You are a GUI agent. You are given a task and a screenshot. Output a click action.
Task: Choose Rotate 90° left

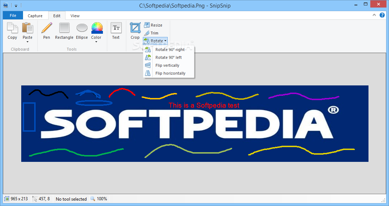(169, 57)
